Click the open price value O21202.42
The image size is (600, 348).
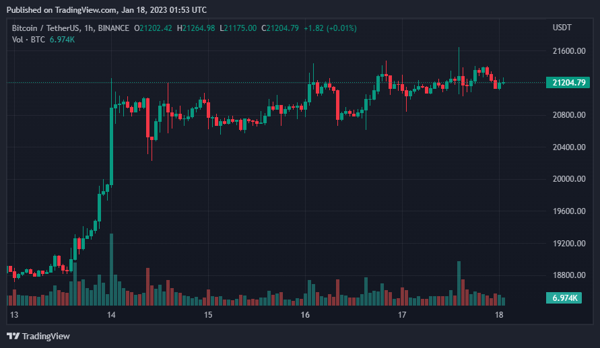click(153, 28)
